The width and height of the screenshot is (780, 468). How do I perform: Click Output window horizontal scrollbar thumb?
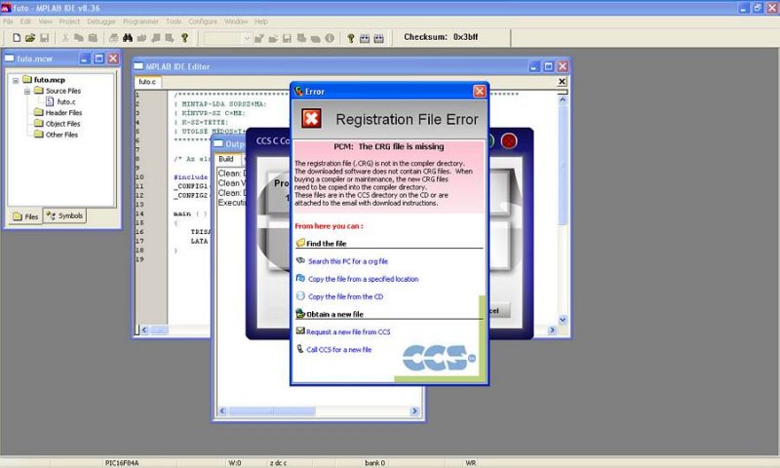pyautogui.click(x=272, y=411)
